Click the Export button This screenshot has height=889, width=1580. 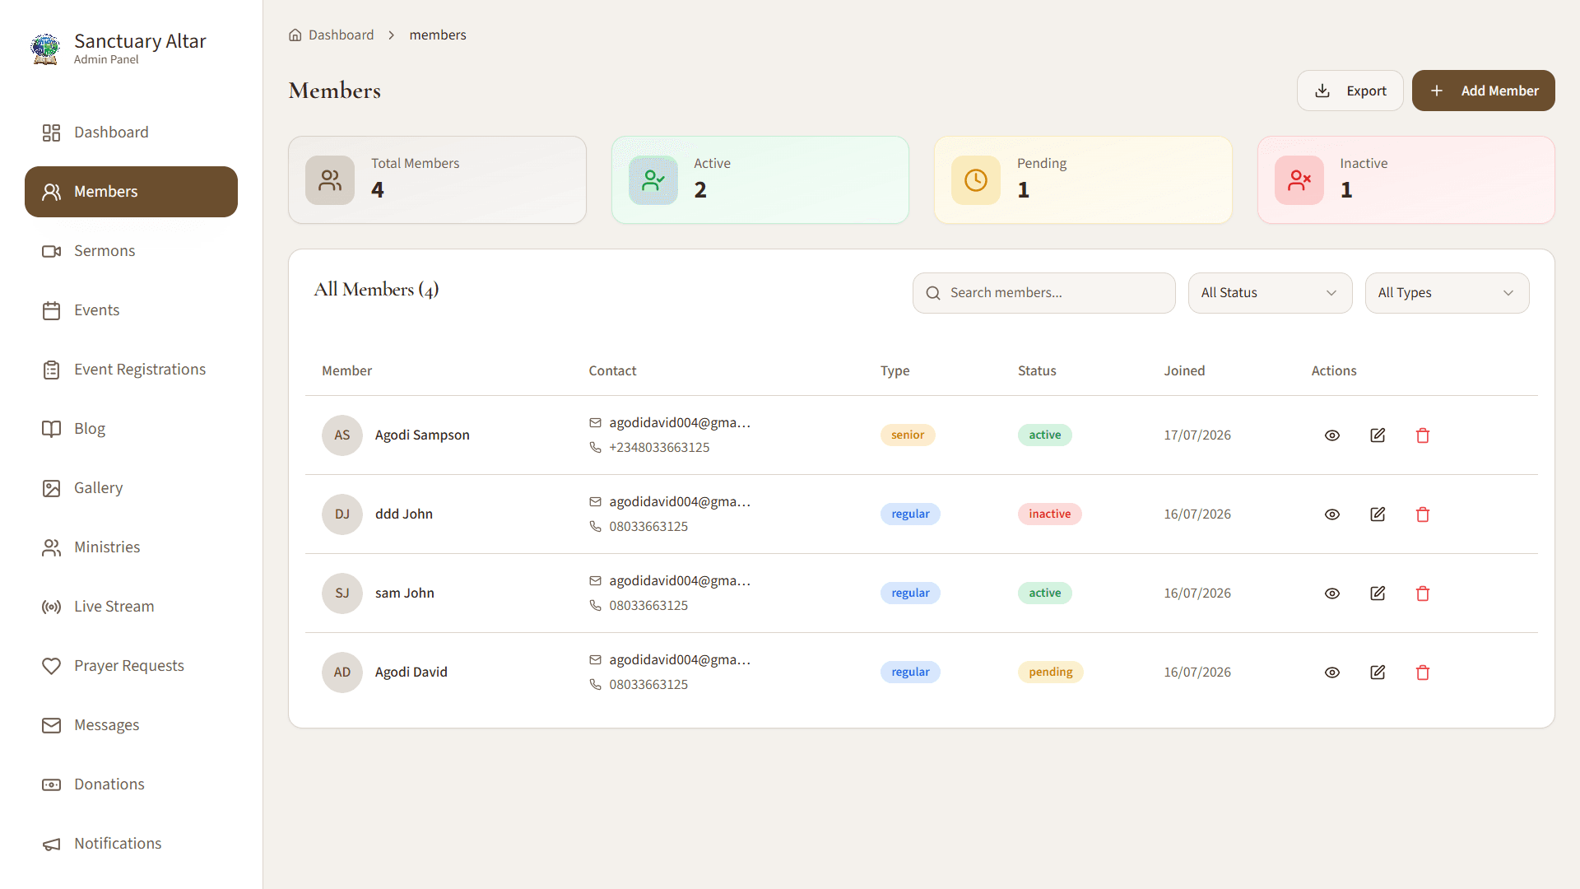point(1350,91)
